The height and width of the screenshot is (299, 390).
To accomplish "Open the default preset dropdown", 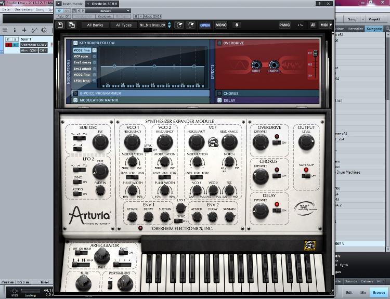I will click(108, 11).
